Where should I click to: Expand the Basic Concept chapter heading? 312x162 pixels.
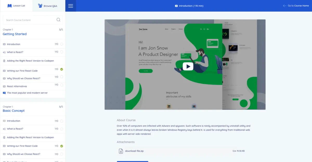(x=14, y=111)
